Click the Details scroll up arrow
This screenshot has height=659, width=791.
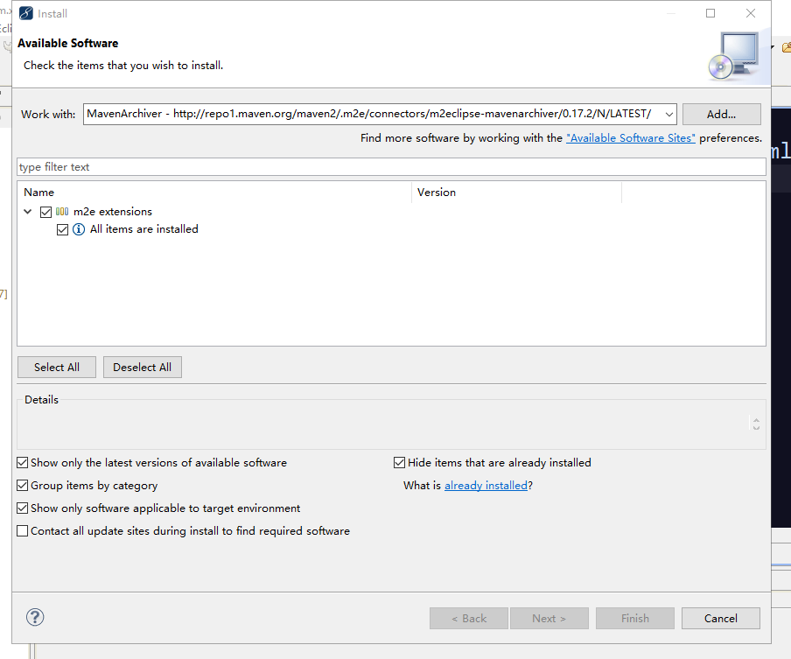756,420
